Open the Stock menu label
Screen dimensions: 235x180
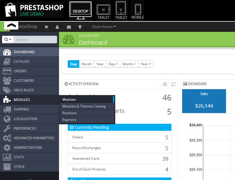(x=19, y=167)
